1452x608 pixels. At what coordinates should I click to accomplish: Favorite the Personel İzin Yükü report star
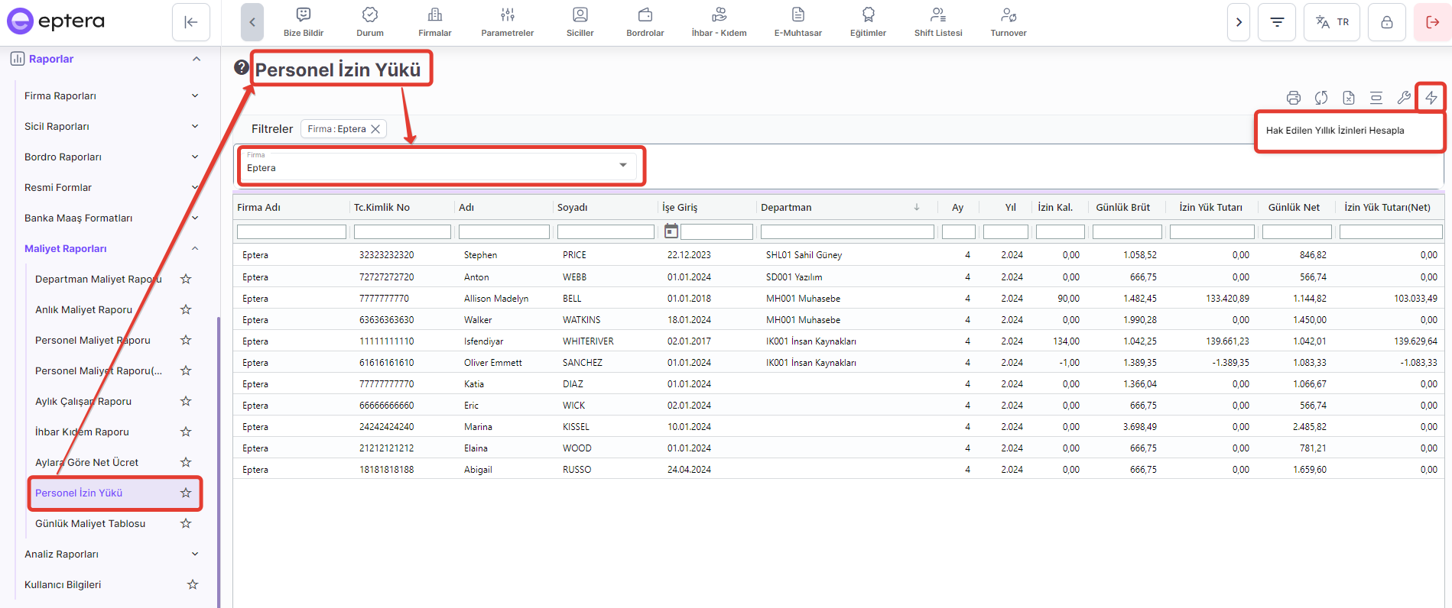click(186, 493)
